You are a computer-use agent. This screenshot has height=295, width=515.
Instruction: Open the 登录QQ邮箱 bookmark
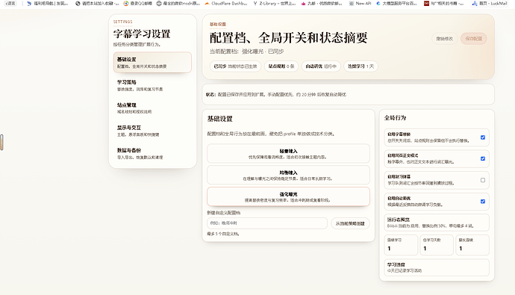pyautogui.click(x=138, y=3)
